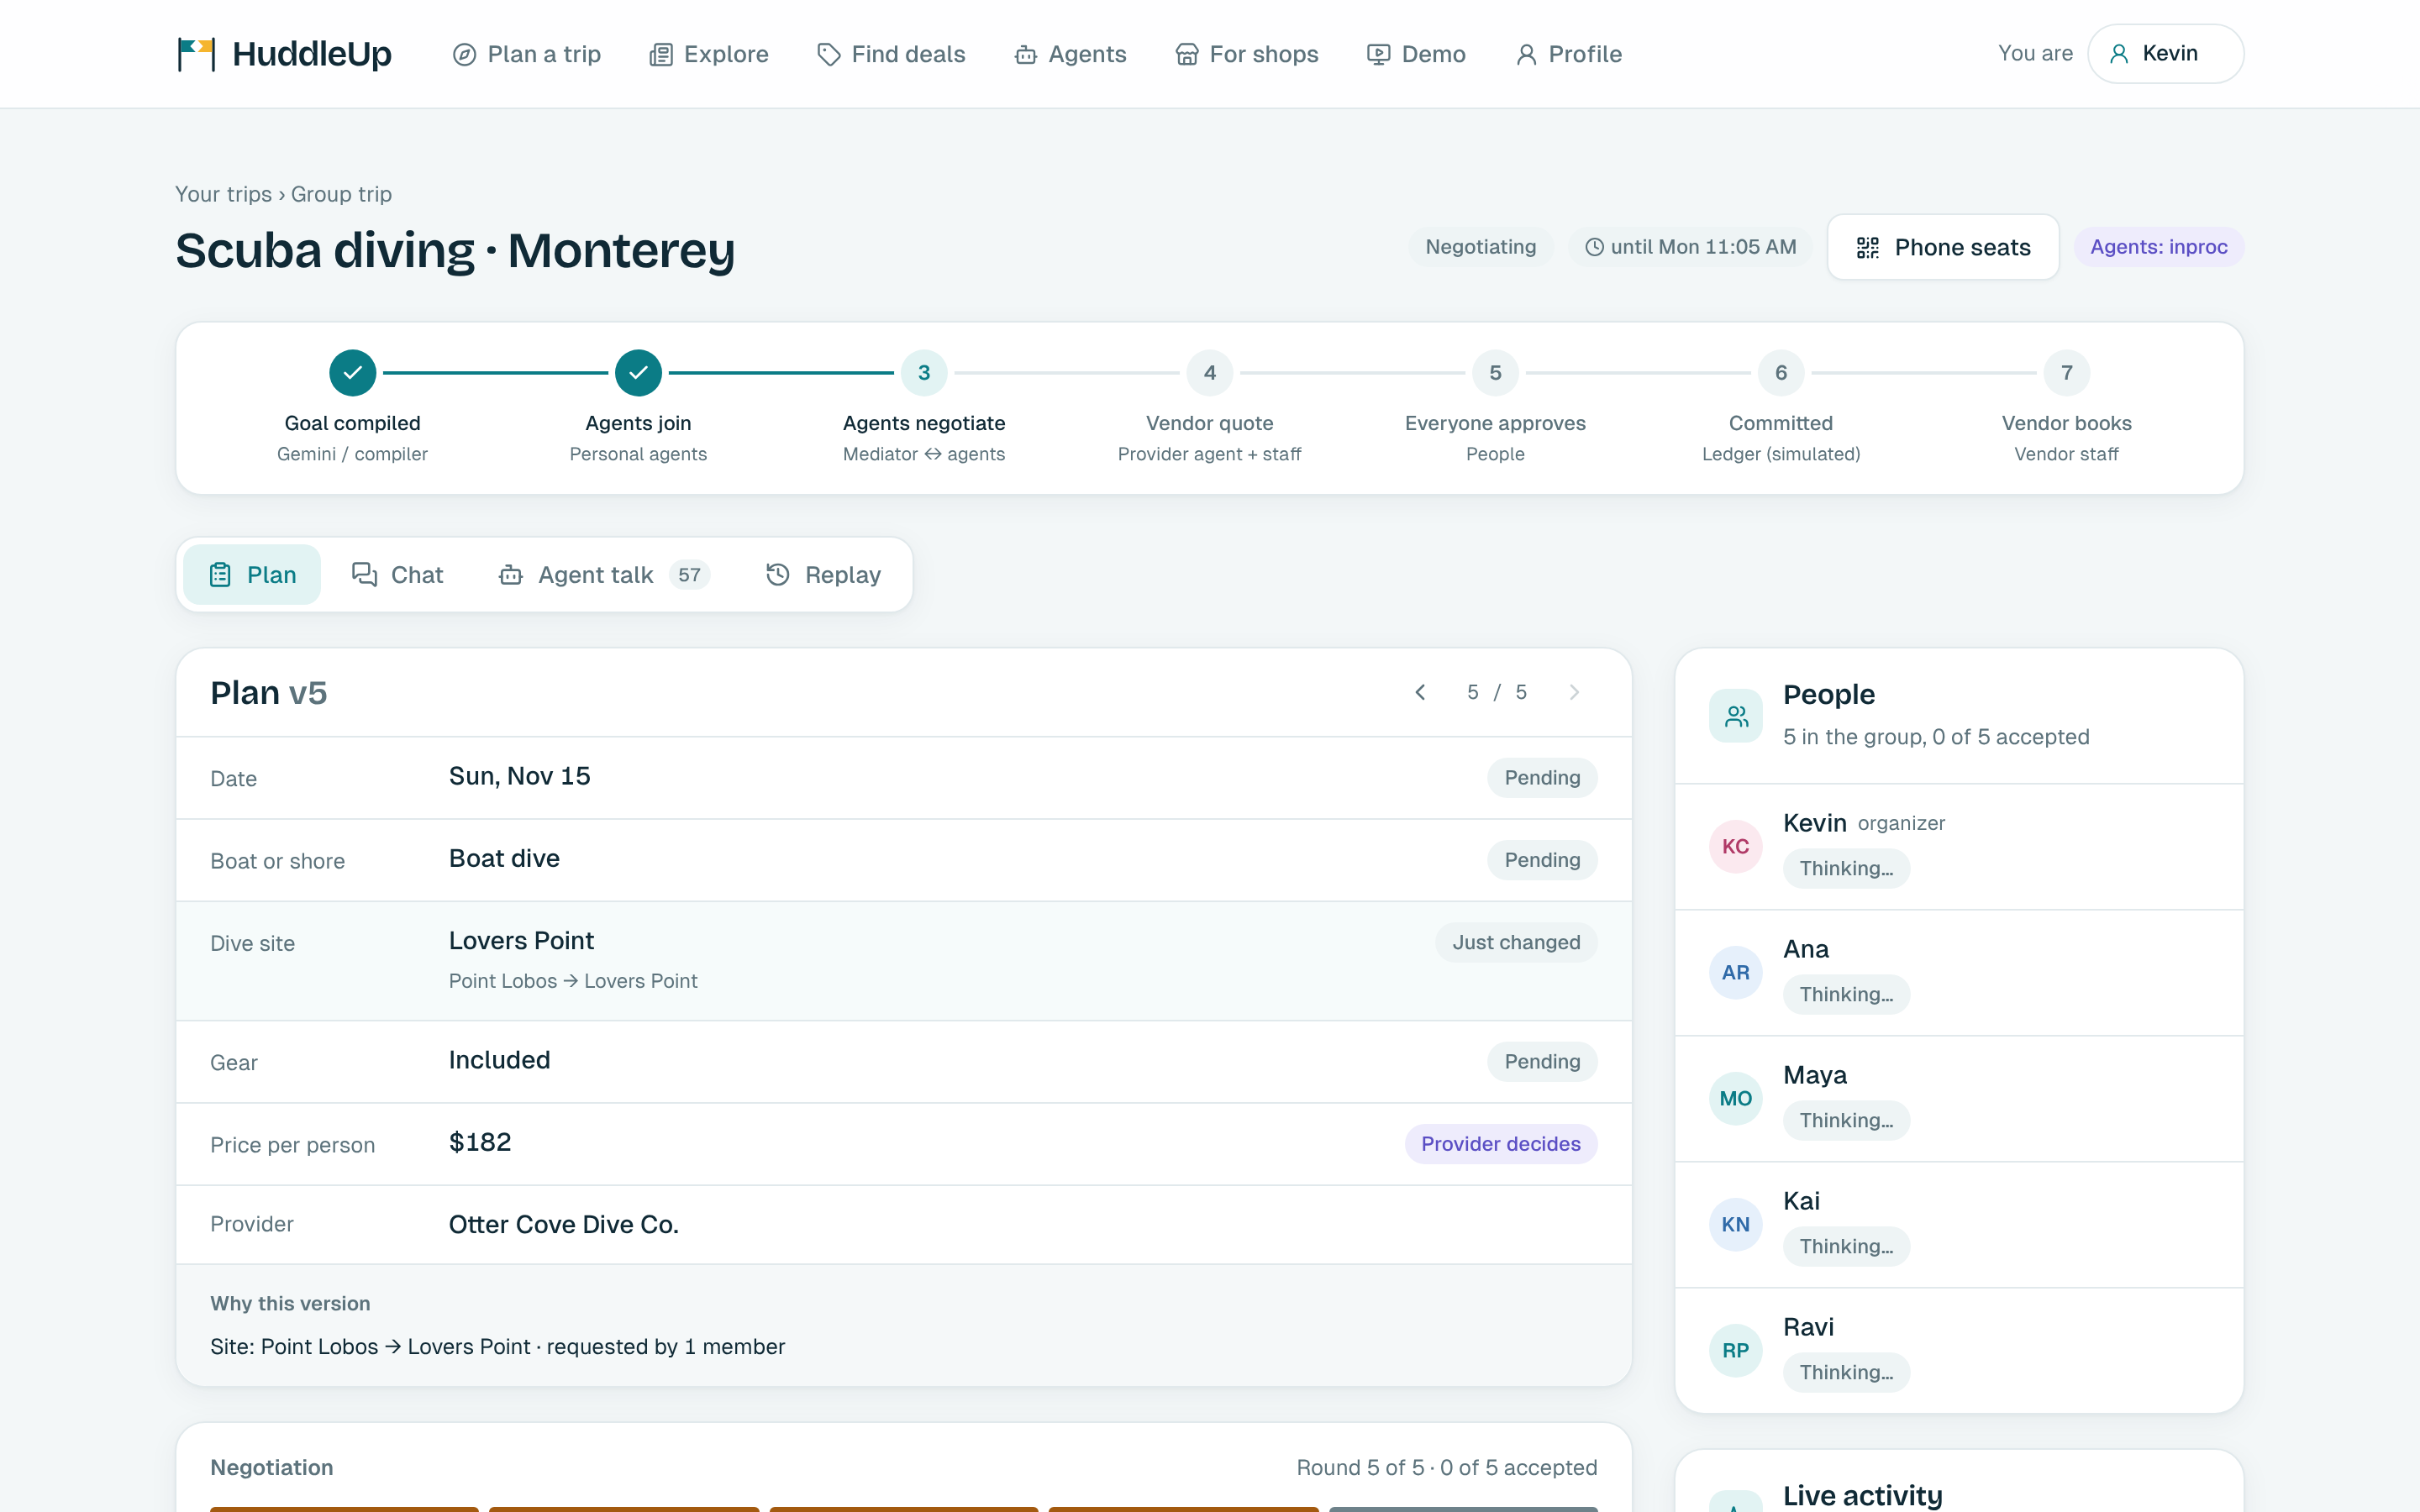Select step 5 Everyone approves circle
This screenshot has height=1512, width=2420.
(1495, 373)
